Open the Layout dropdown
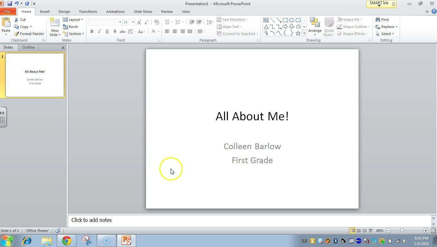Screen dimensions: 437x247 [x=73, y=19]
